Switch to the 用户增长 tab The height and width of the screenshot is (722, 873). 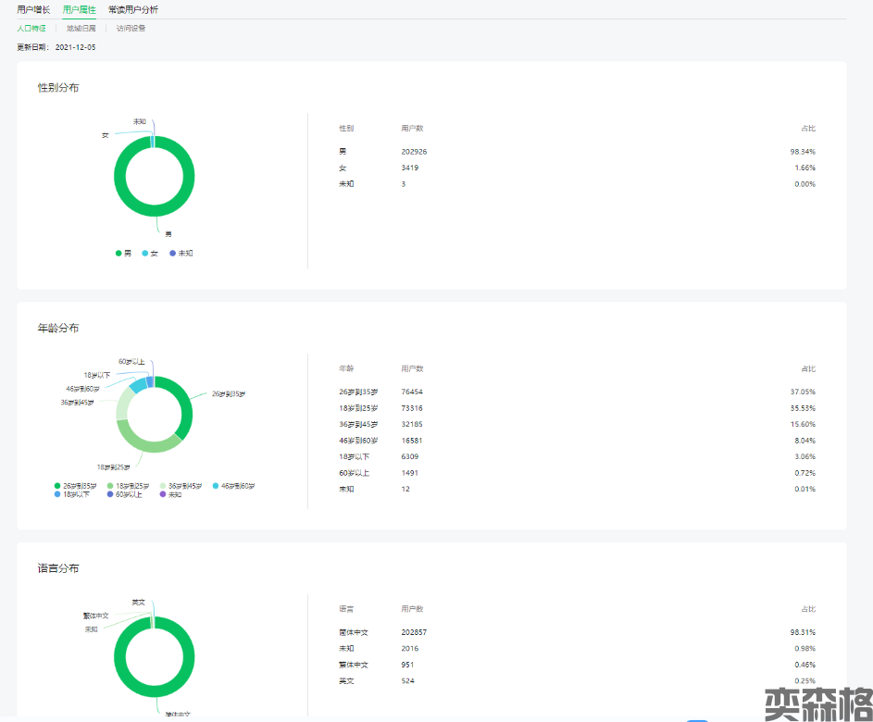[x=33, y=9]
